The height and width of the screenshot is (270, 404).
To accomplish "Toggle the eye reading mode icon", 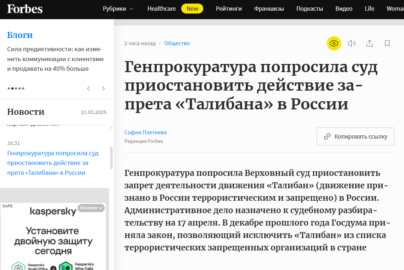I will coord(334,43).
